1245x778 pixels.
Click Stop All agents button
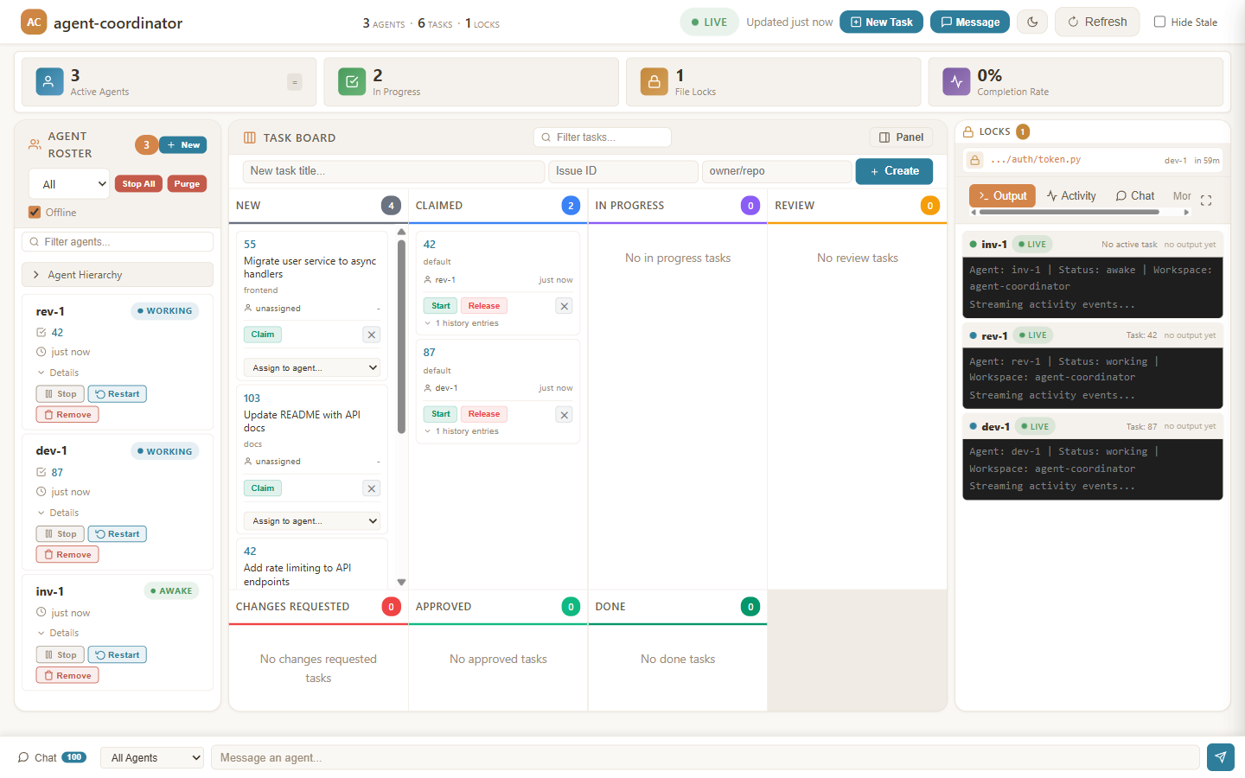tap(138, 184)
